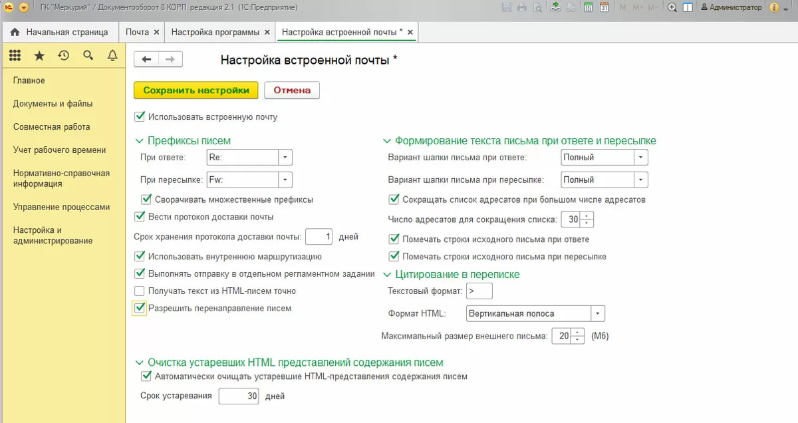Screen dimensions: 798x423
Task: Open Управление процессами section
Action: [61, 207]
